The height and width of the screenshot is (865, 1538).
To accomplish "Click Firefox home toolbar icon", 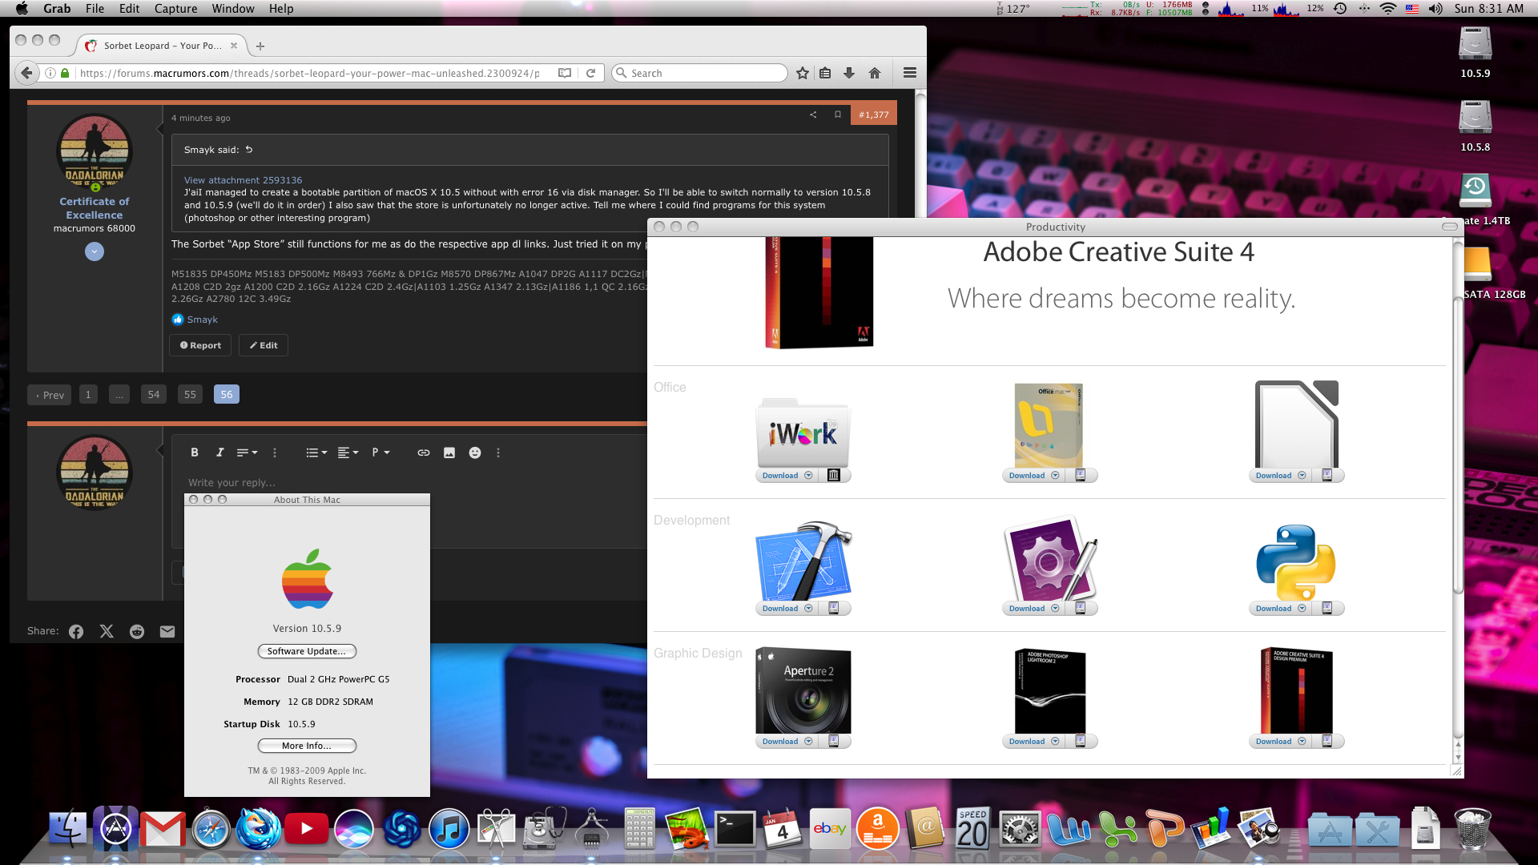I will click(x=875, y=73).
